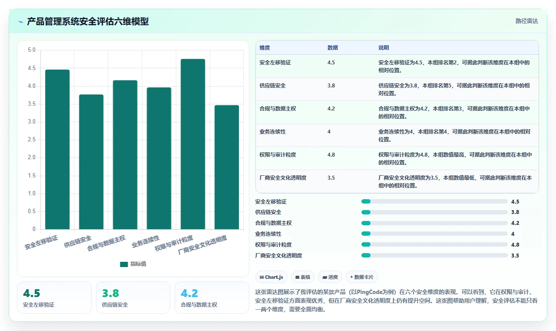Click the 4.8 value beside 权限与审计粒度 progress bar
This screenshot has width=556, height=331.
(x=515, y=245)
